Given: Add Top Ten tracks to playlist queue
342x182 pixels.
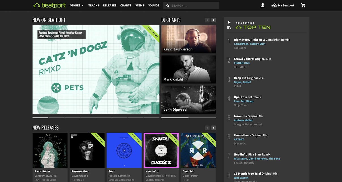Looking at the screenshot, I should click(229, 27).
